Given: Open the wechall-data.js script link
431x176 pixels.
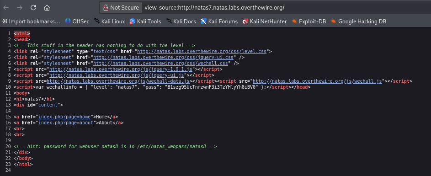Looking at the screenshot, I should 118,81.
